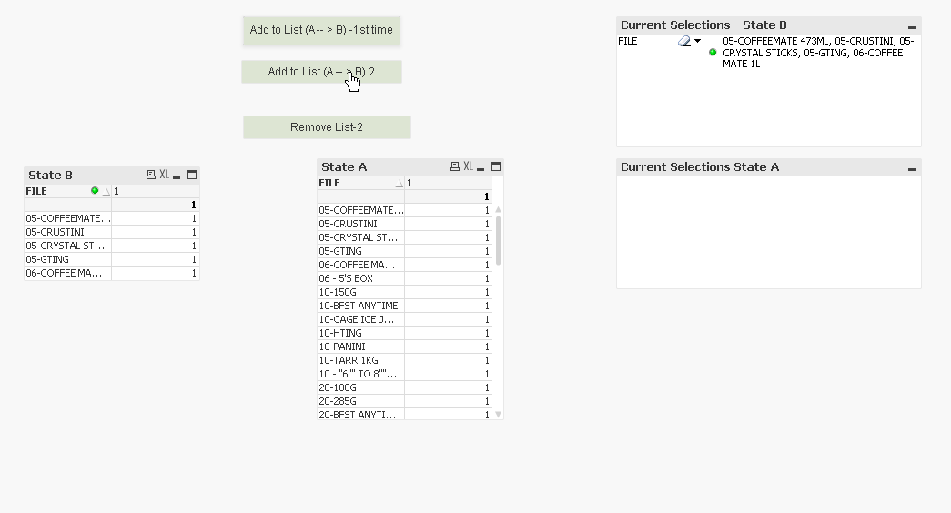This screenshot has width=951, height=513.
Task: Clear FILE selection with the eraser icon
Action: tap(683, 41)
